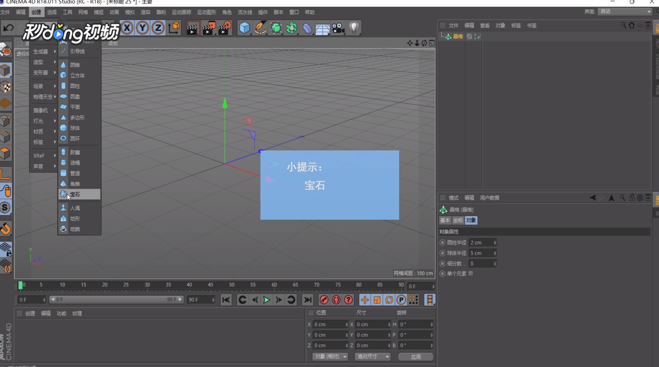Expand the 变形器 submenu

44,73
